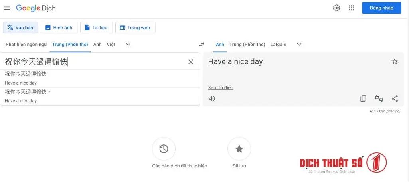Select the Hình ảnh image mode

(x=59, y=28)
